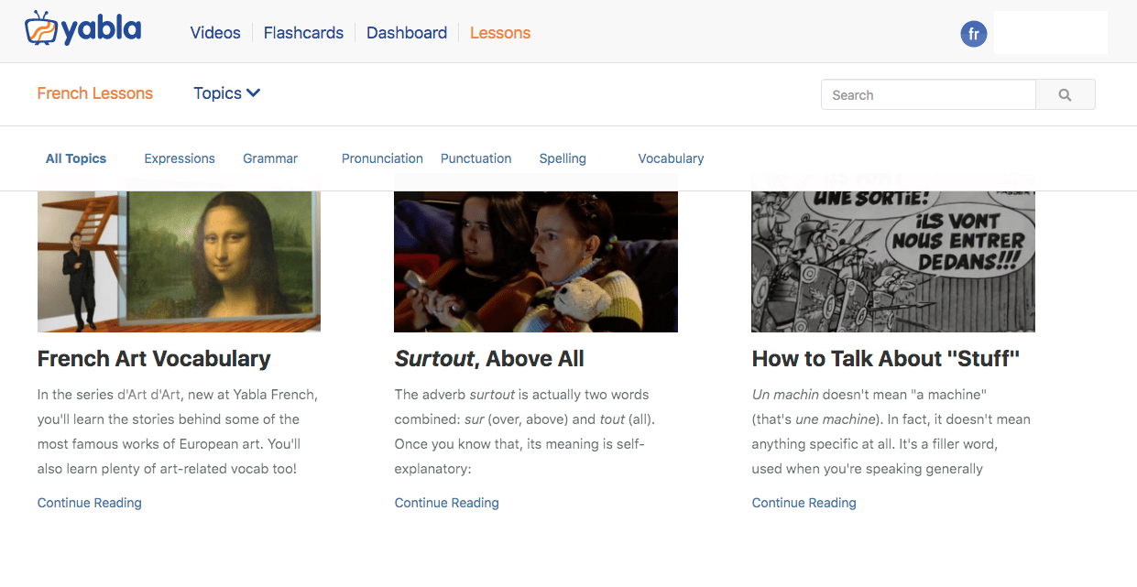Filter by the Vocabulary topic
The width and height of the screenshot is (1137, 587).
[671, 158]
